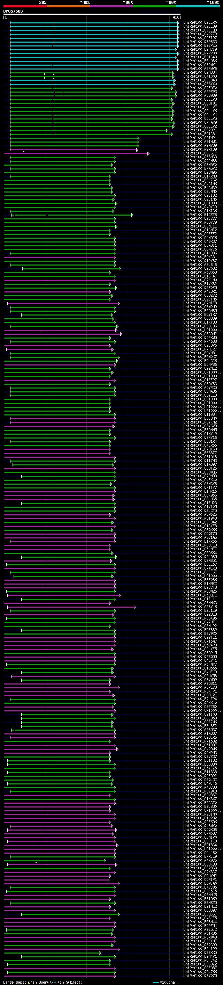
Task: Select label UniRef100_Q8Y075
Action: click(200, 976)
